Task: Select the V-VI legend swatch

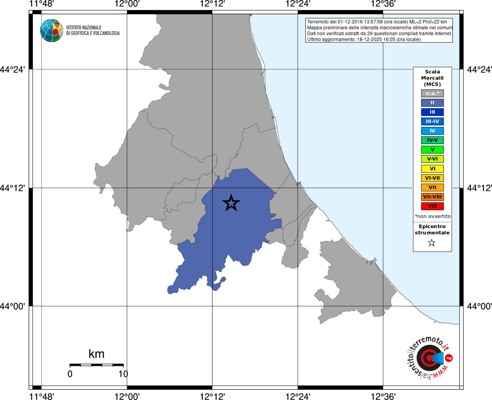Action: pos(433,159)
